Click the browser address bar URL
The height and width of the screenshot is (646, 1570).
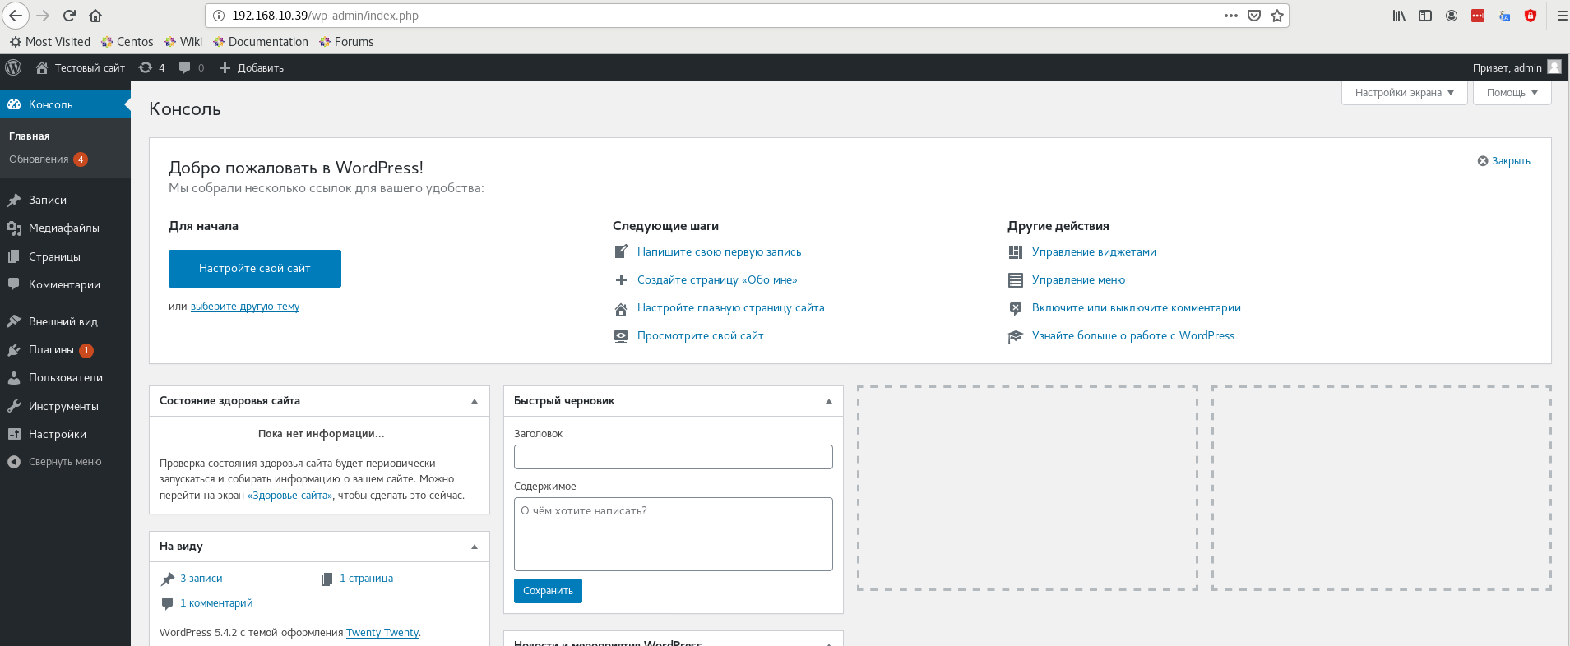point(325,16)
